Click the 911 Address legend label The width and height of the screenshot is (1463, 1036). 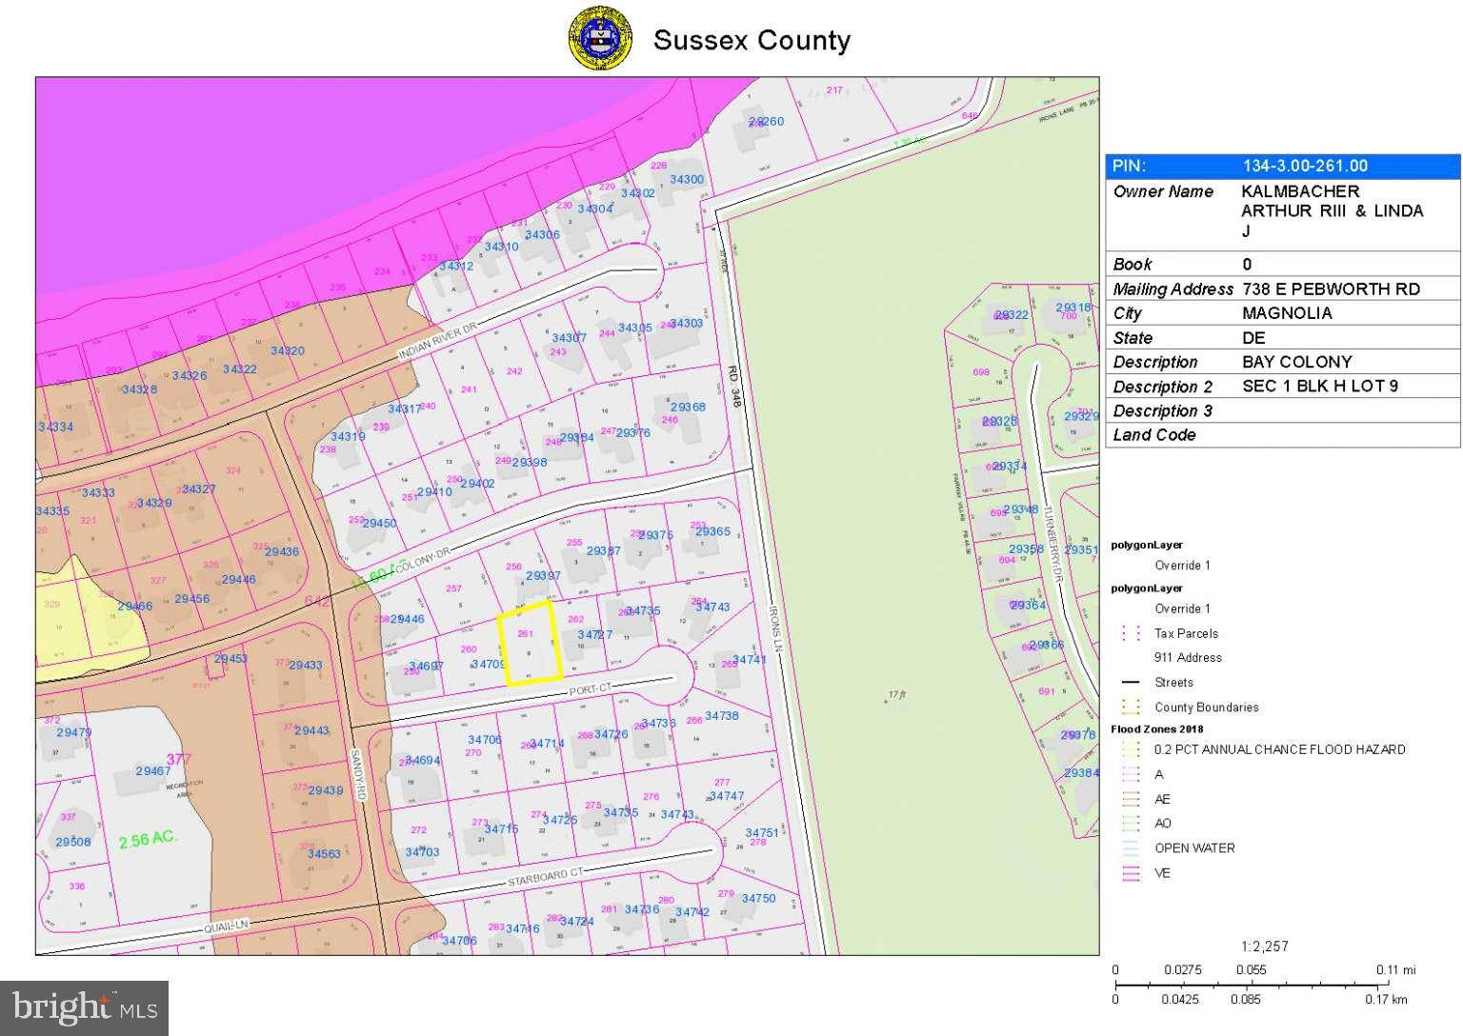click(1188, 658)
